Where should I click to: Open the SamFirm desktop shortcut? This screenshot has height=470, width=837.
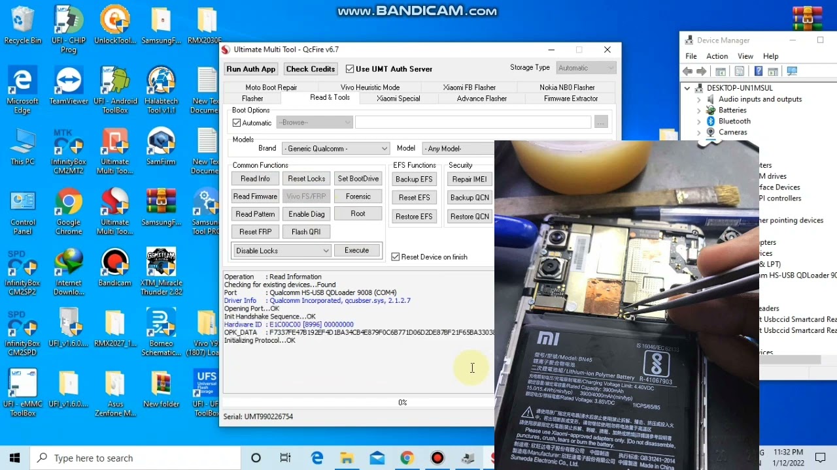point(161,147)
